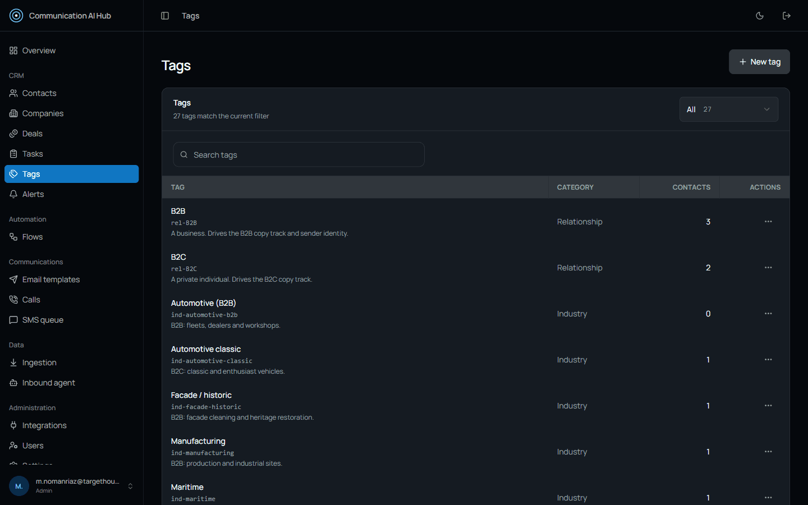The height and width of the screenshot is (505, 808).
Task: Open Ingestion in Data section
Action: 71,362
